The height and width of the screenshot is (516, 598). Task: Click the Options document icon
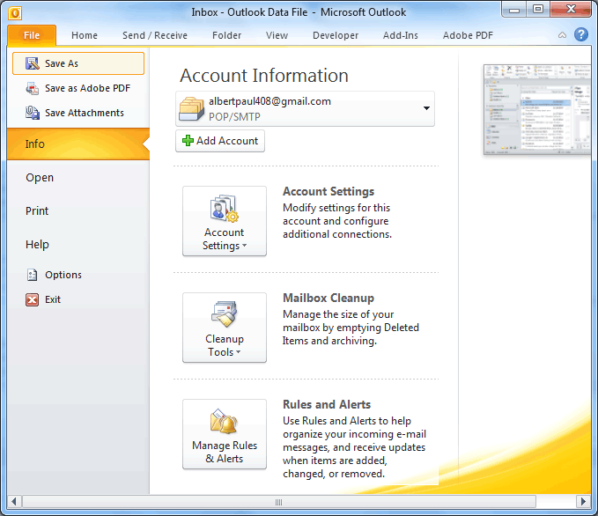point(32,275)
